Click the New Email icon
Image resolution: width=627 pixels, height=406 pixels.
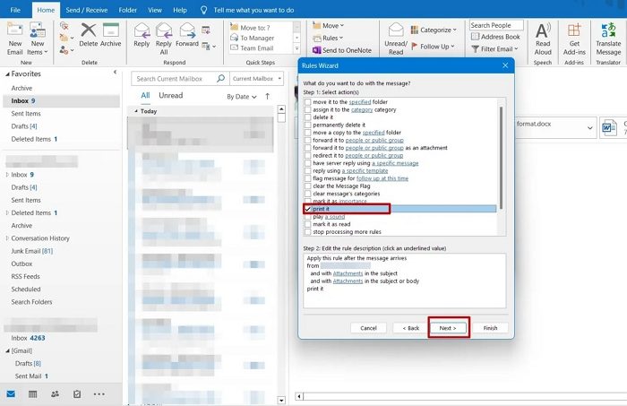[x=15, y=30]
